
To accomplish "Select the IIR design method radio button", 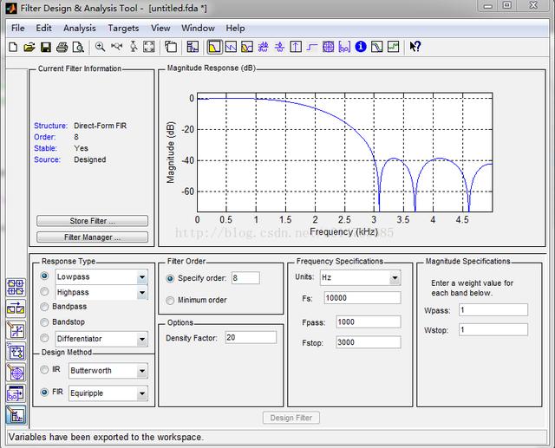I will pyautogui.click(x=44, y=370).
